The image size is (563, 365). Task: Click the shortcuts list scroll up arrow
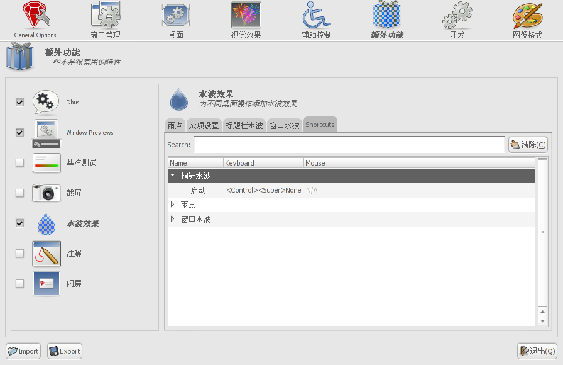[542, 312]
